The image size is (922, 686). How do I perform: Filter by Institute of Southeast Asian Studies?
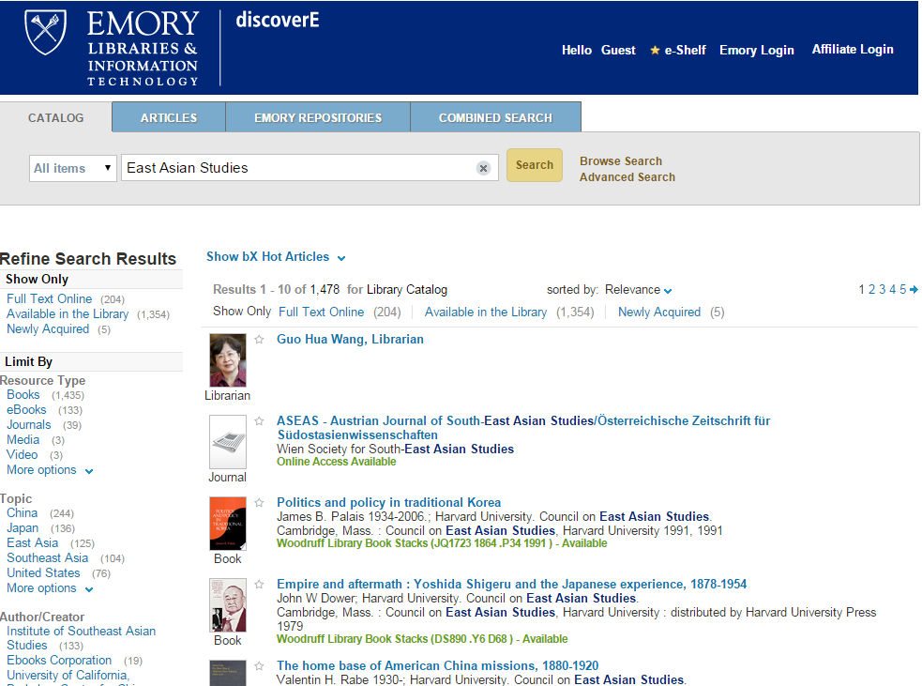[x=81, y=638]
